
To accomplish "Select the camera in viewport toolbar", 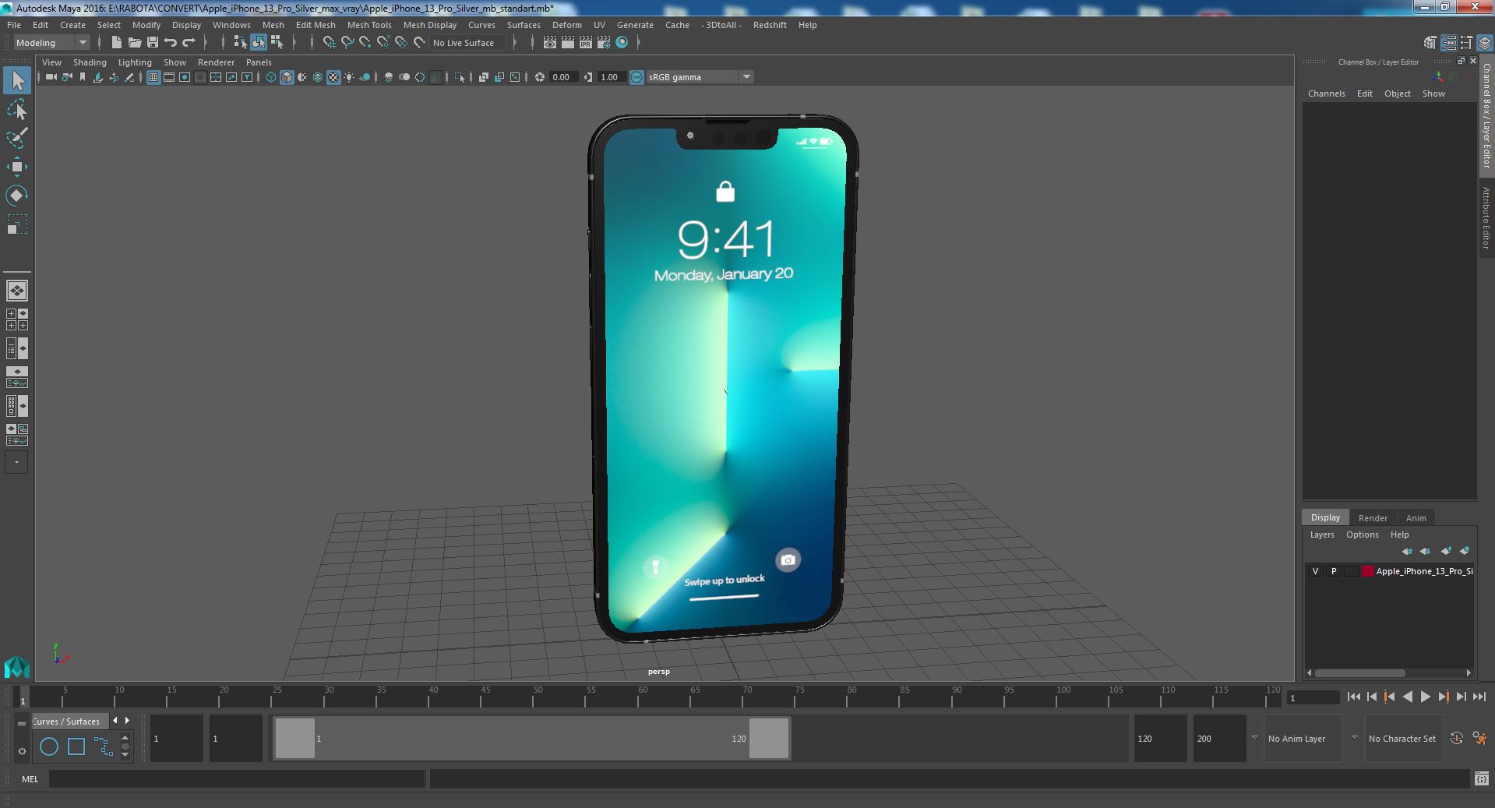I will (x=51, y=77).
